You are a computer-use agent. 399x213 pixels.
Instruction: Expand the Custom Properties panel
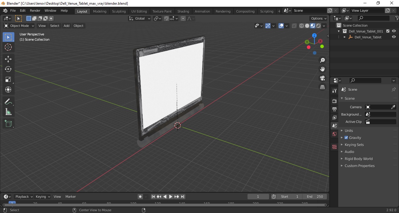pyautogui.click(x=359, y=166)
